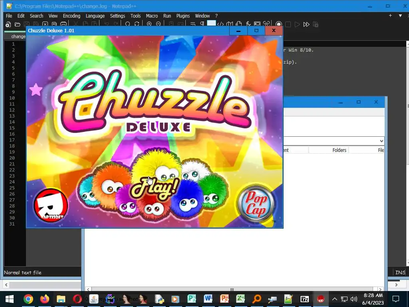The width and height of the screenshot is (409, 307).
Task: Click the background window's horizontal scrollbar thumb
Action: point(232,289)
